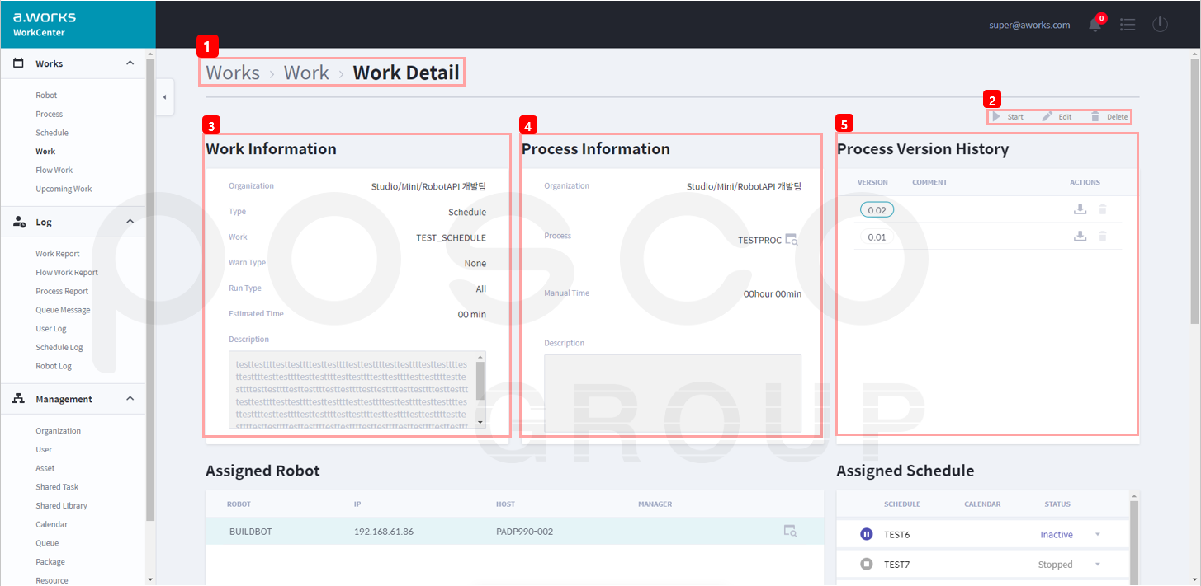Select Asset in the sidebar
The height and width of the screenshot is (586, 1201).
pos(45,469)
